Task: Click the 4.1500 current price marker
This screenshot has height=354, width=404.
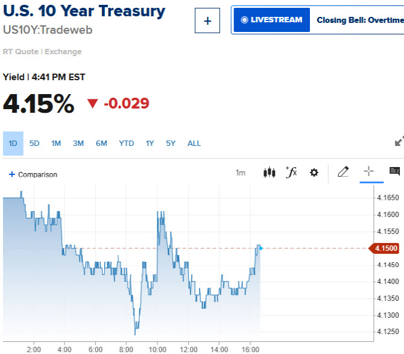Action: (385, 248)
